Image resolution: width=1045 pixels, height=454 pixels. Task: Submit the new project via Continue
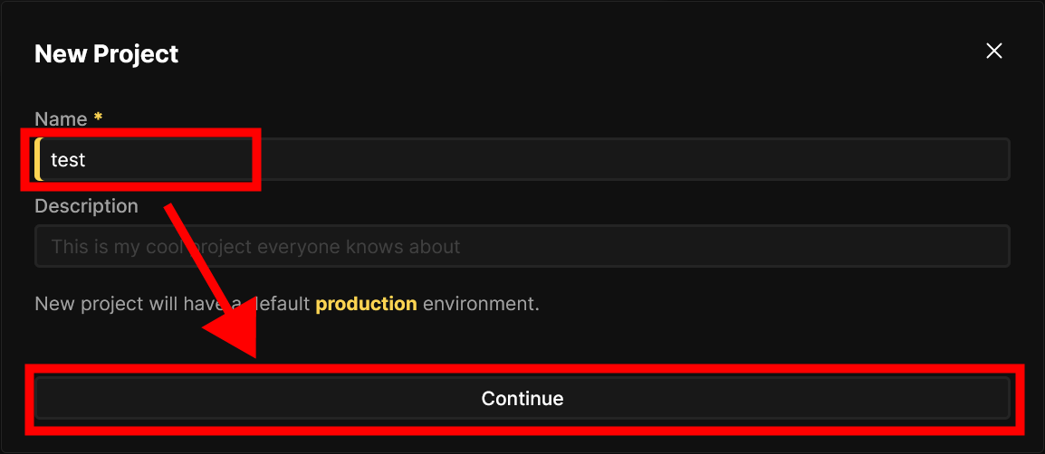(522, 398)
